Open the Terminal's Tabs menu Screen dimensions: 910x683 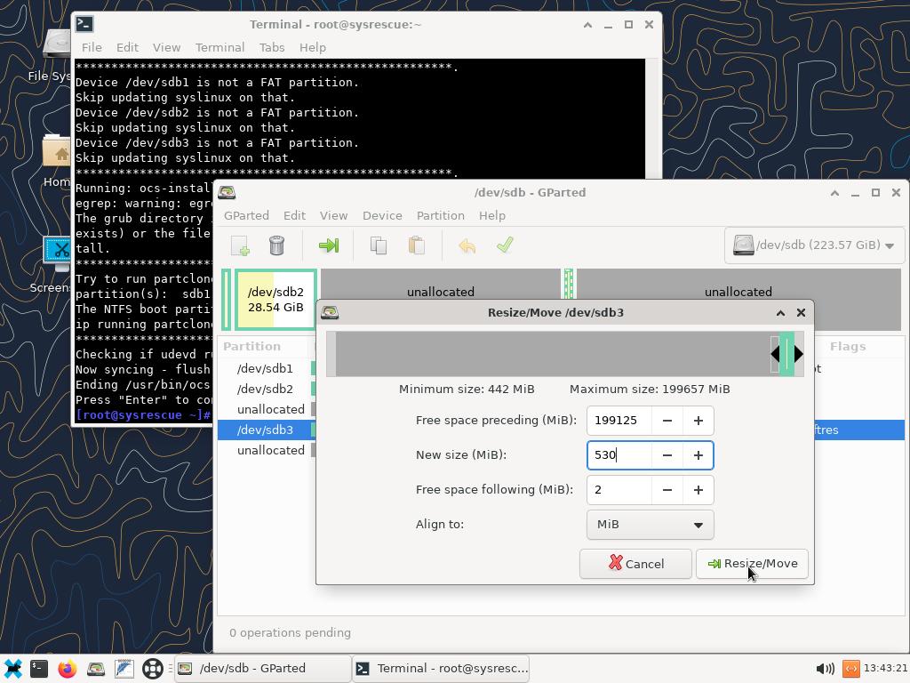tap(271, 47)
